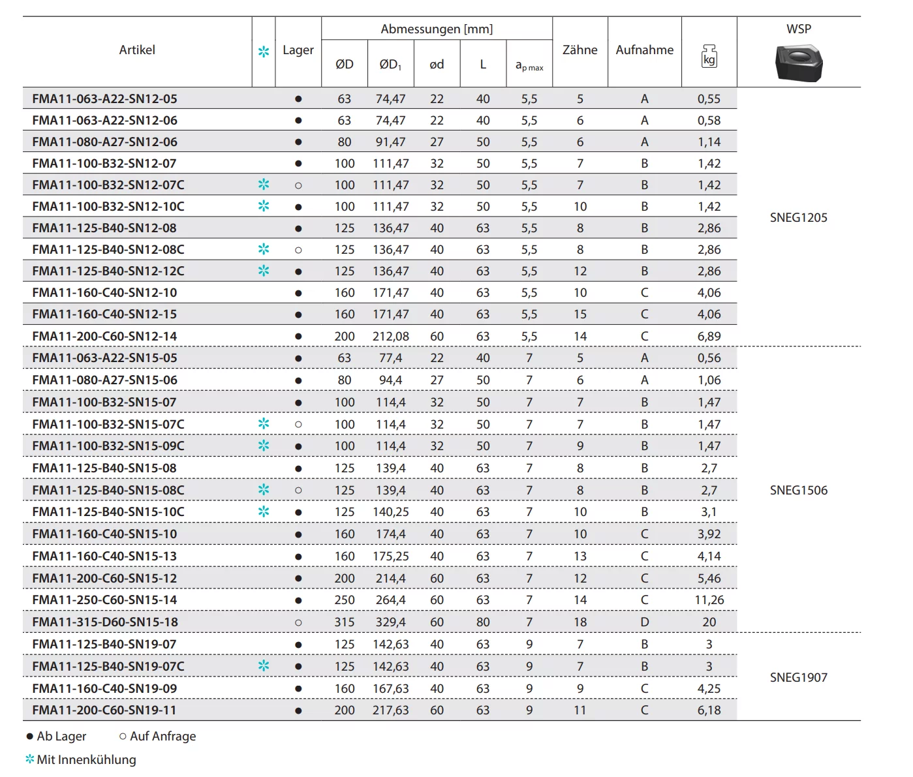Click the Zähne column header
913x777 pixels.
[x=580, y=50]
